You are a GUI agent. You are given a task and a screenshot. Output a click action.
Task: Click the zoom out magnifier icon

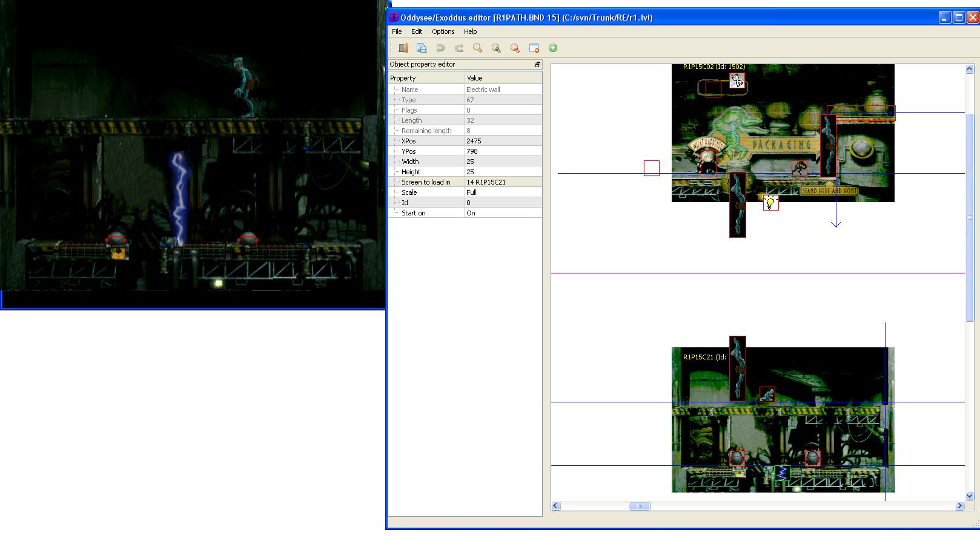point(515,48)
